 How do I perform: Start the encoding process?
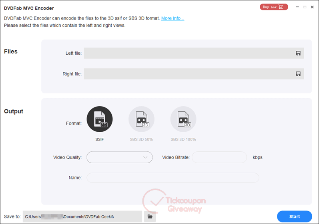pos(294,216)
